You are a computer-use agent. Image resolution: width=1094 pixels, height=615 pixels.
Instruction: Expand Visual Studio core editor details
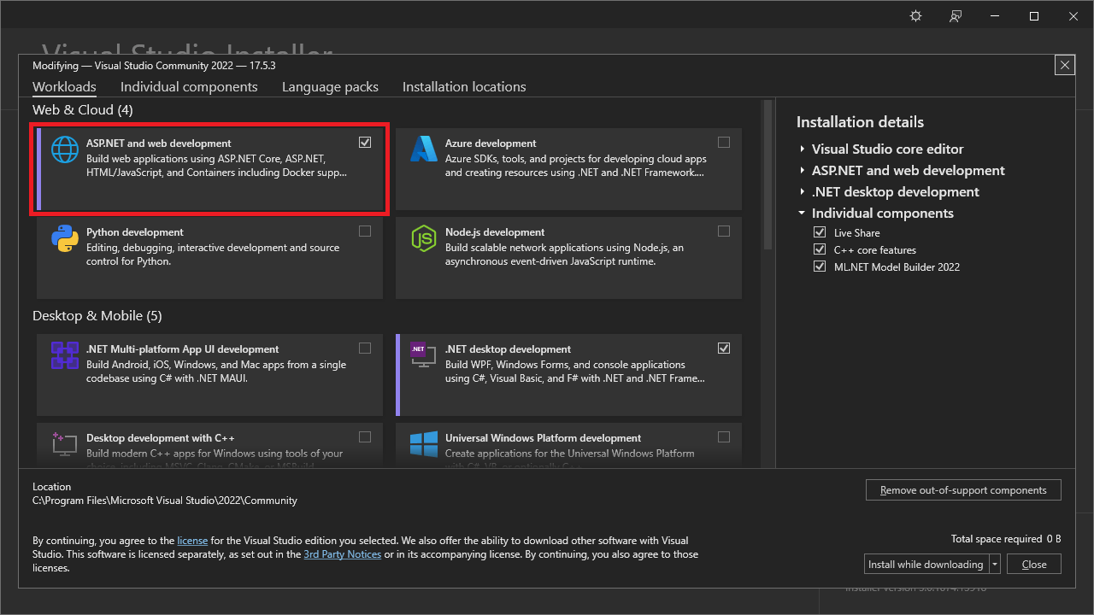803,149
